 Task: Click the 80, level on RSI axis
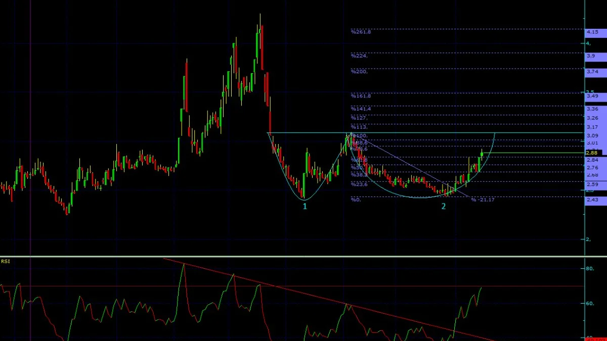590,269
